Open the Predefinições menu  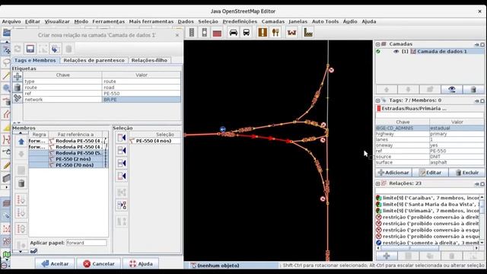[240, 21]
